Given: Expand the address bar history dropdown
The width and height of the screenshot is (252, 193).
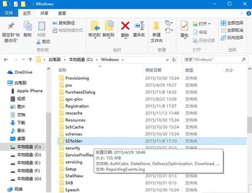Looking at the screenshot, I should [167, 60].
